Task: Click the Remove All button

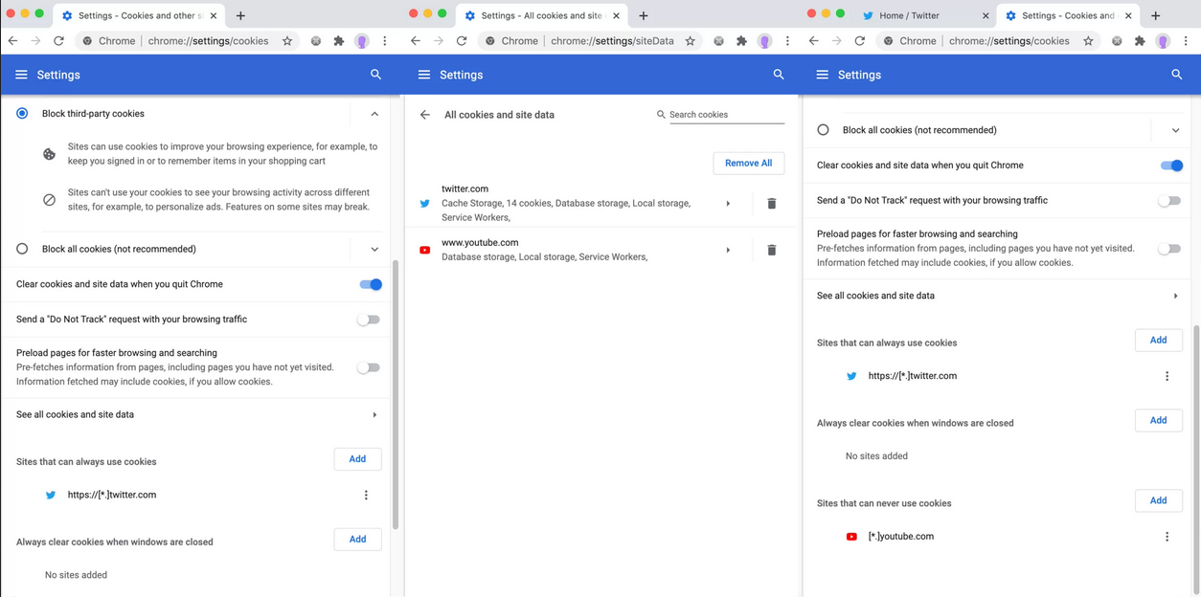Action: click(x=748, y=163)
